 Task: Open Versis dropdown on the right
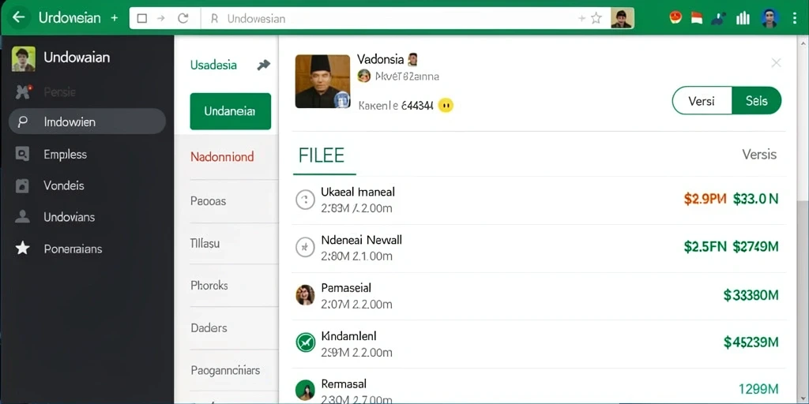759,154
